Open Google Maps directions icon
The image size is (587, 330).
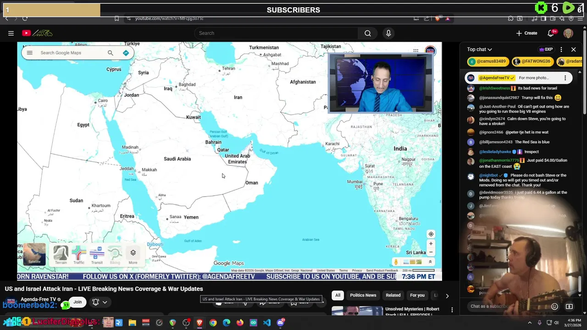pyautogui.click(x=126, y=53)
